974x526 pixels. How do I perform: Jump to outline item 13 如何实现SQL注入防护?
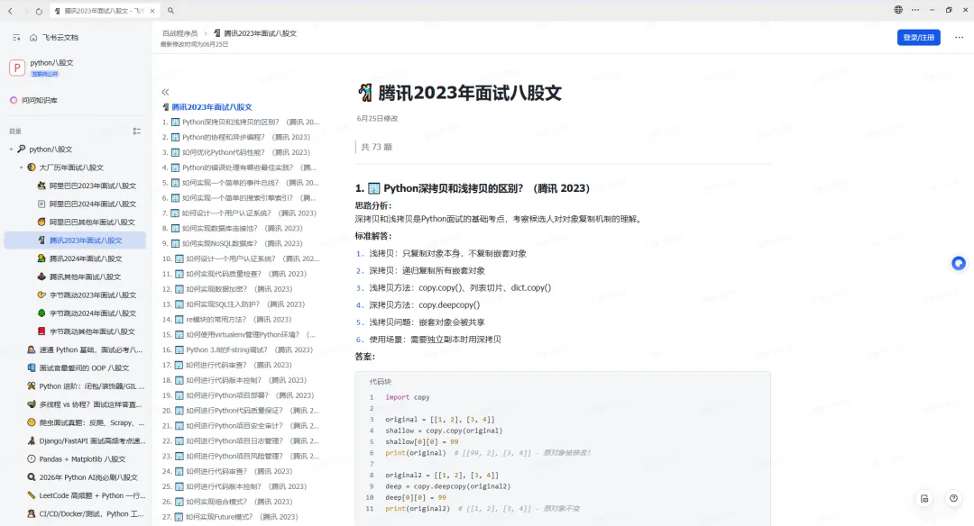pos(234,304)
